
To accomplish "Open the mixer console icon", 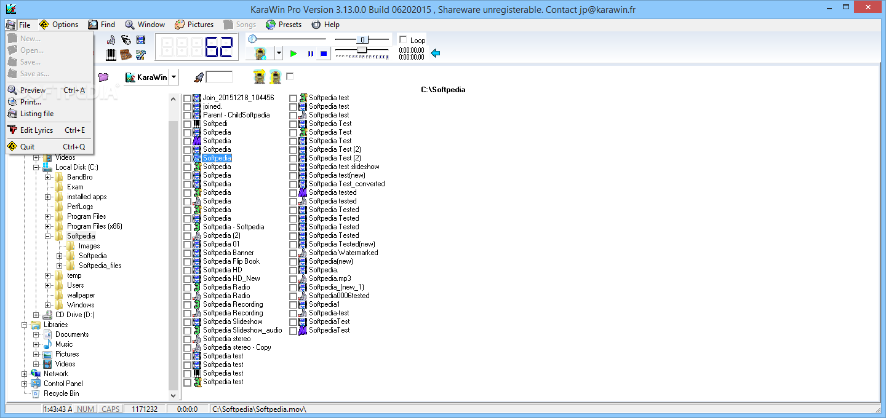I will click(126, 55).
